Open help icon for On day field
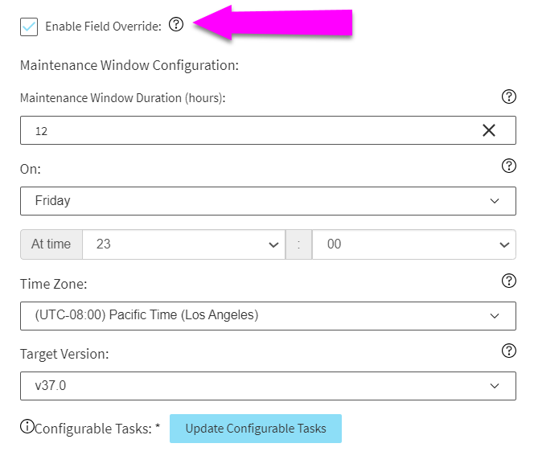This screenshot has height=468, width=534. 509,166
